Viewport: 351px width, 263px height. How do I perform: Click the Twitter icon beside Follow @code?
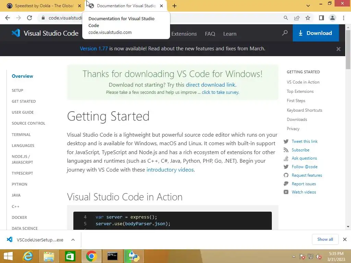[286, 167]
